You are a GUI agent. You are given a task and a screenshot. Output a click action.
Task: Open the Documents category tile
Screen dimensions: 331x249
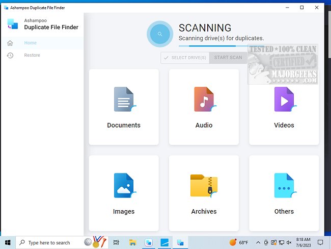tap(124, 107)
